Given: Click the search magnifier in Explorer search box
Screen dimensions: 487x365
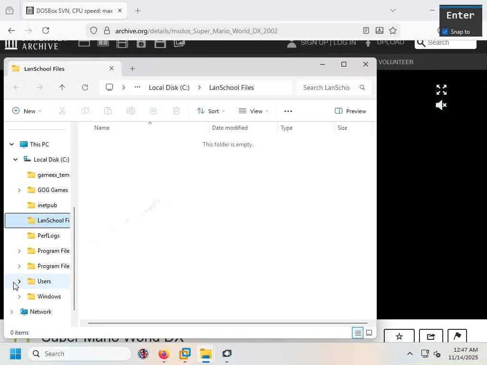Looking at the screenshot, I should point(362,87).
